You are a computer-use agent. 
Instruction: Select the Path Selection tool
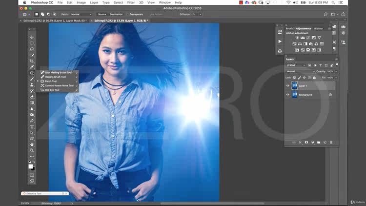32,133
